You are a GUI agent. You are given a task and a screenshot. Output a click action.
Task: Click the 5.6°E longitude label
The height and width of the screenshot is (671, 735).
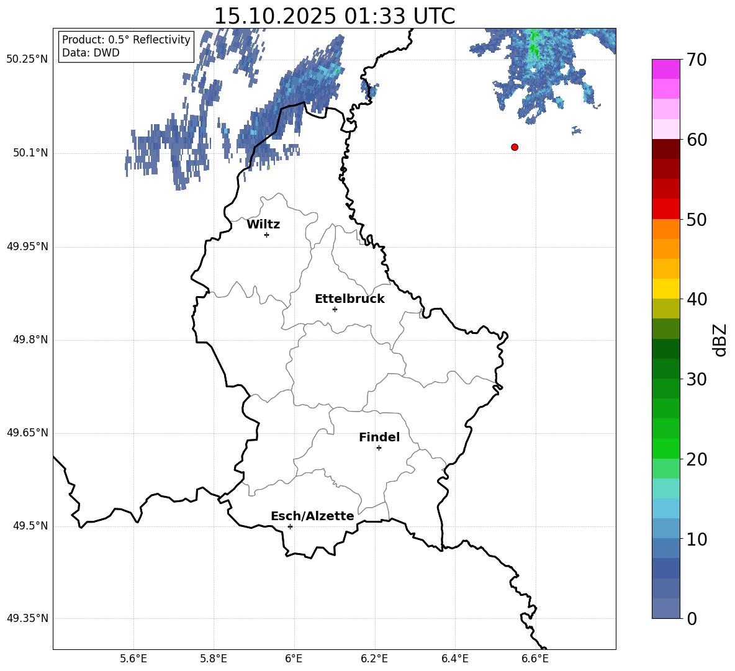click(x=133, y=659)
